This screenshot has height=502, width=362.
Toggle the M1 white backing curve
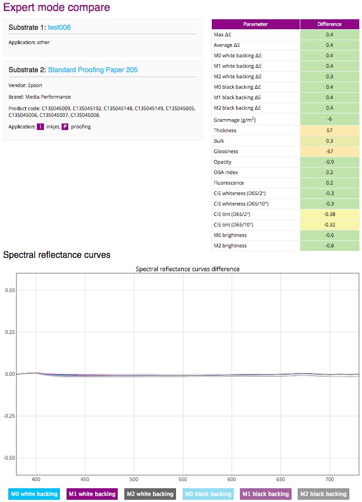point(92,494)
